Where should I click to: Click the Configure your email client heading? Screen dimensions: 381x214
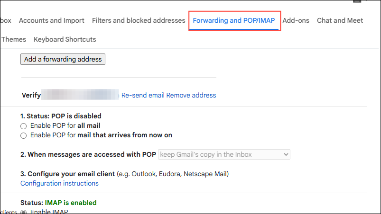pyautogui.click(x=71, y=174)
